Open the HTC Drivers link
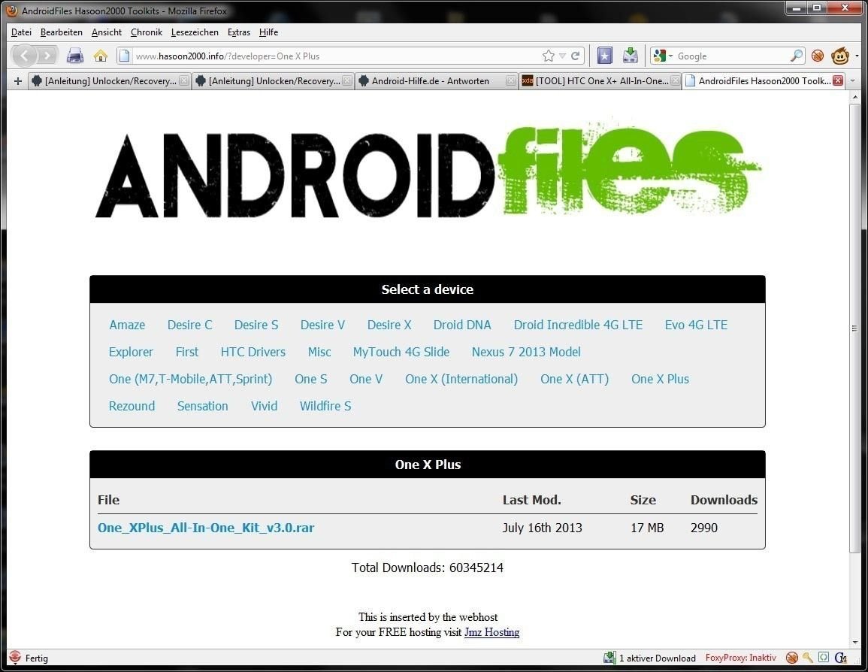 click(x=253, y=352)
